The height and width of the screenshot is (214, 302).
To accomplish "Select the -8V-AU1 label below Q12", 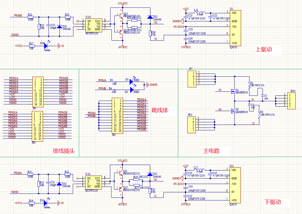I will point(122,204).
